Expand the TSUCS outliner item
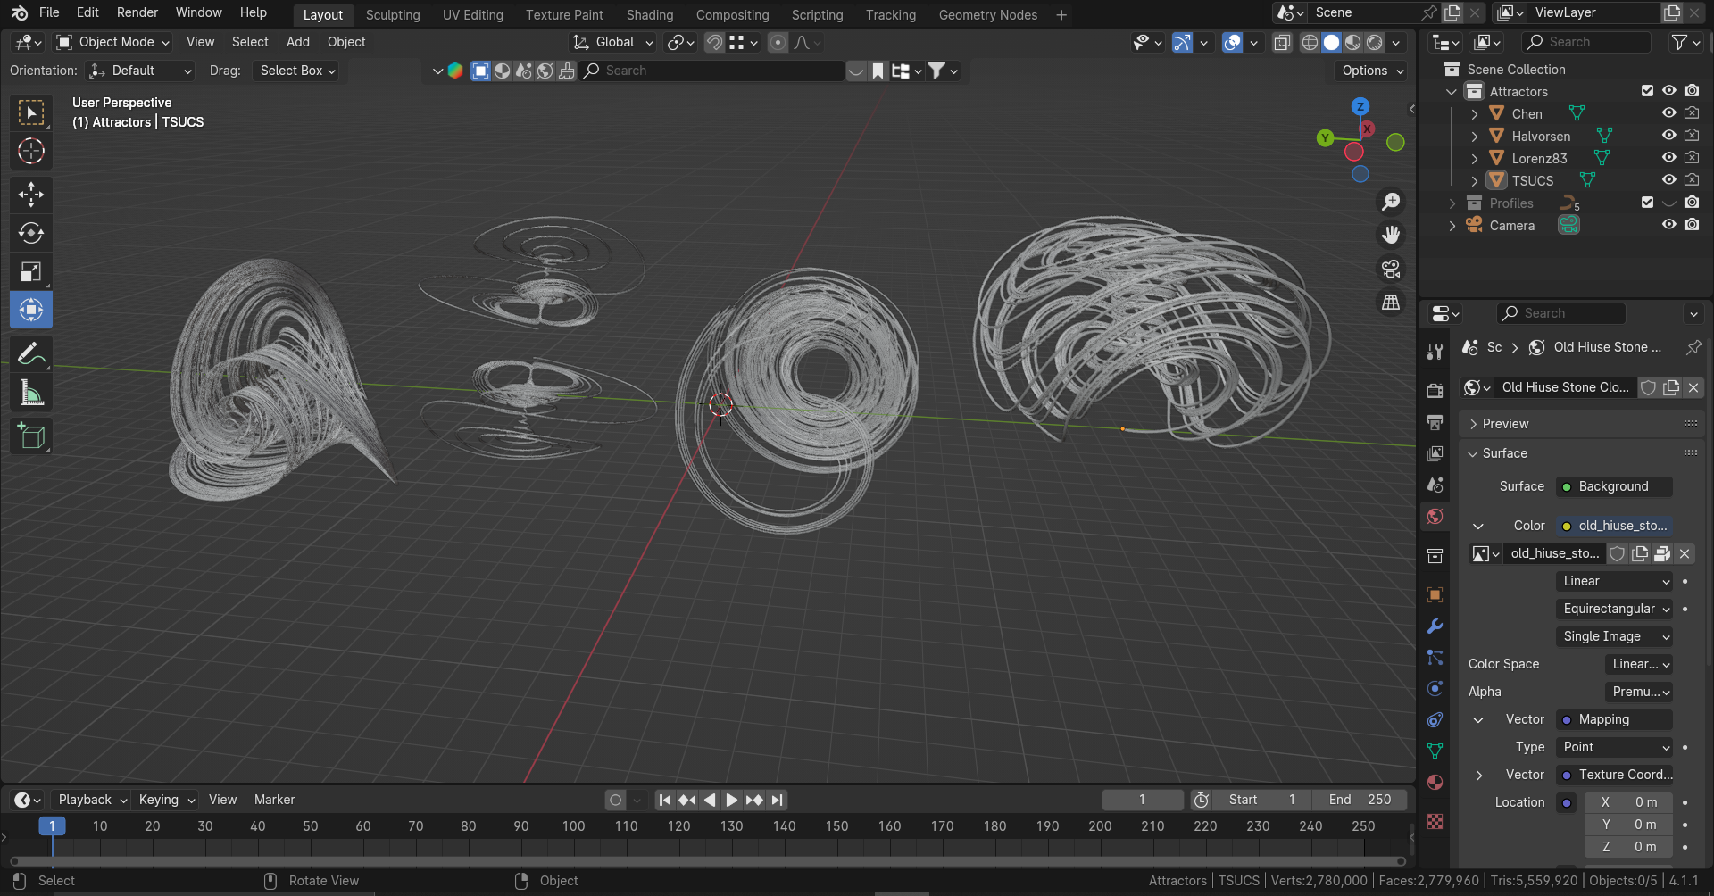 tap(1474, 180)
